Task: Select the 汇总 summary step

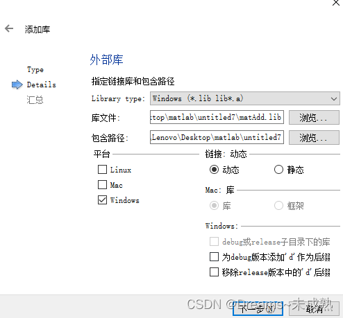Action: click(35, 100)
